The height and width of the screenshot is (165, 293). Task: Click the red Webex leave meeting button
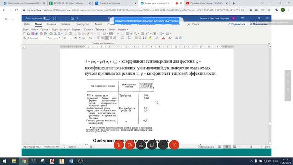[x=174, y=145]
